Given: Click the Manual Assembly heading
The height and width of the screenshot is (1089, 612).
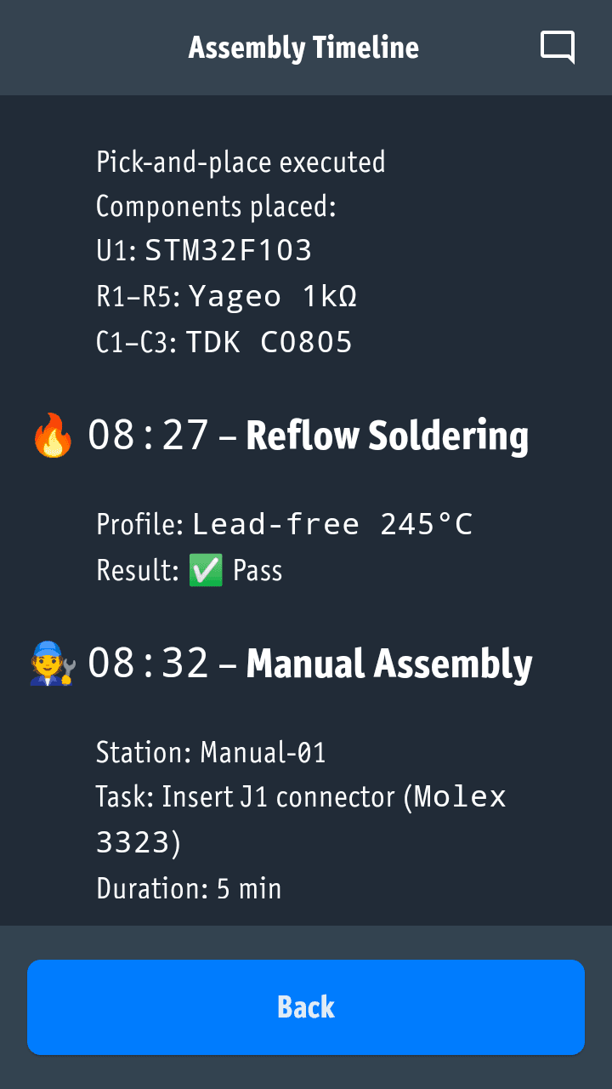Looking at the screenshot, I should tap(389, 664).
